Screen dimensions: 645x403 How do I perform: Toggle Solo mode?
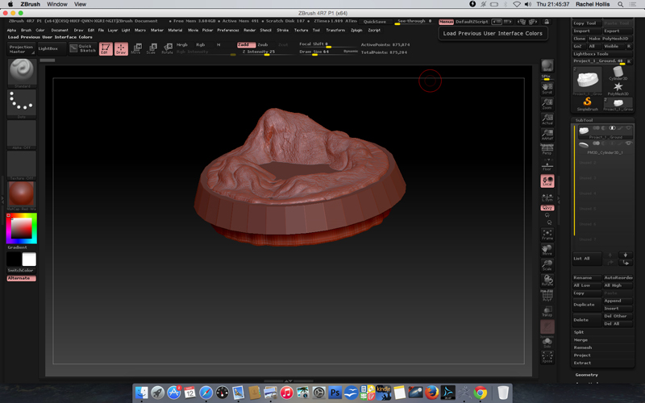click(x=547, y=342)
